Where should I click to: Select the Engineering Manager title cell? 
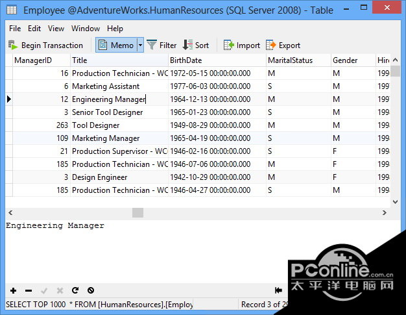[x=119, y=99]
